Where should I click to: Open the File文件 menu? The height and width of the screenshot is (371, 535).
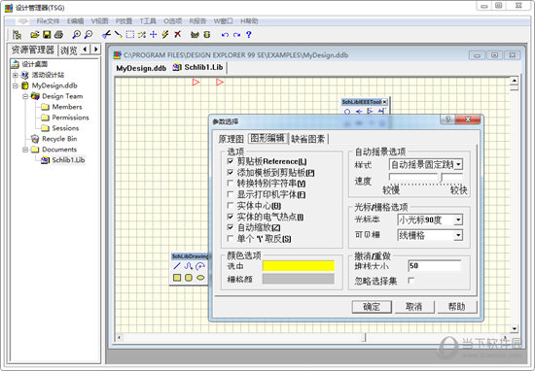[48, 21]
